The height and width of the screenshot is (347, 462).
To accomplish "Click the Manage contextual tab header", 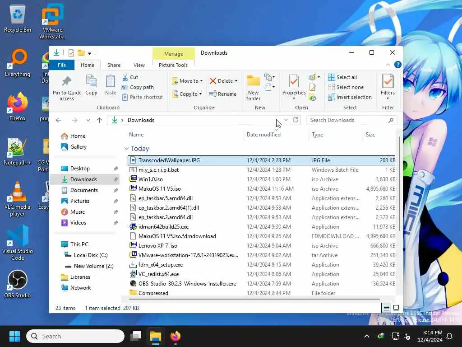I will pos(174,54).
